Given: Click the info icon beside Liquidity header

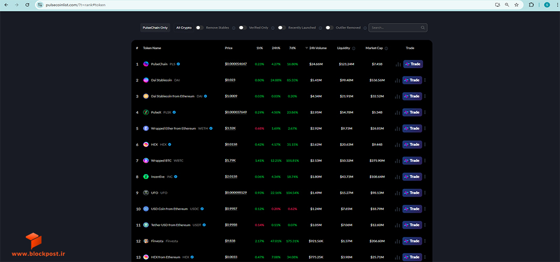Looking at the screenshot, I should 354,49.
